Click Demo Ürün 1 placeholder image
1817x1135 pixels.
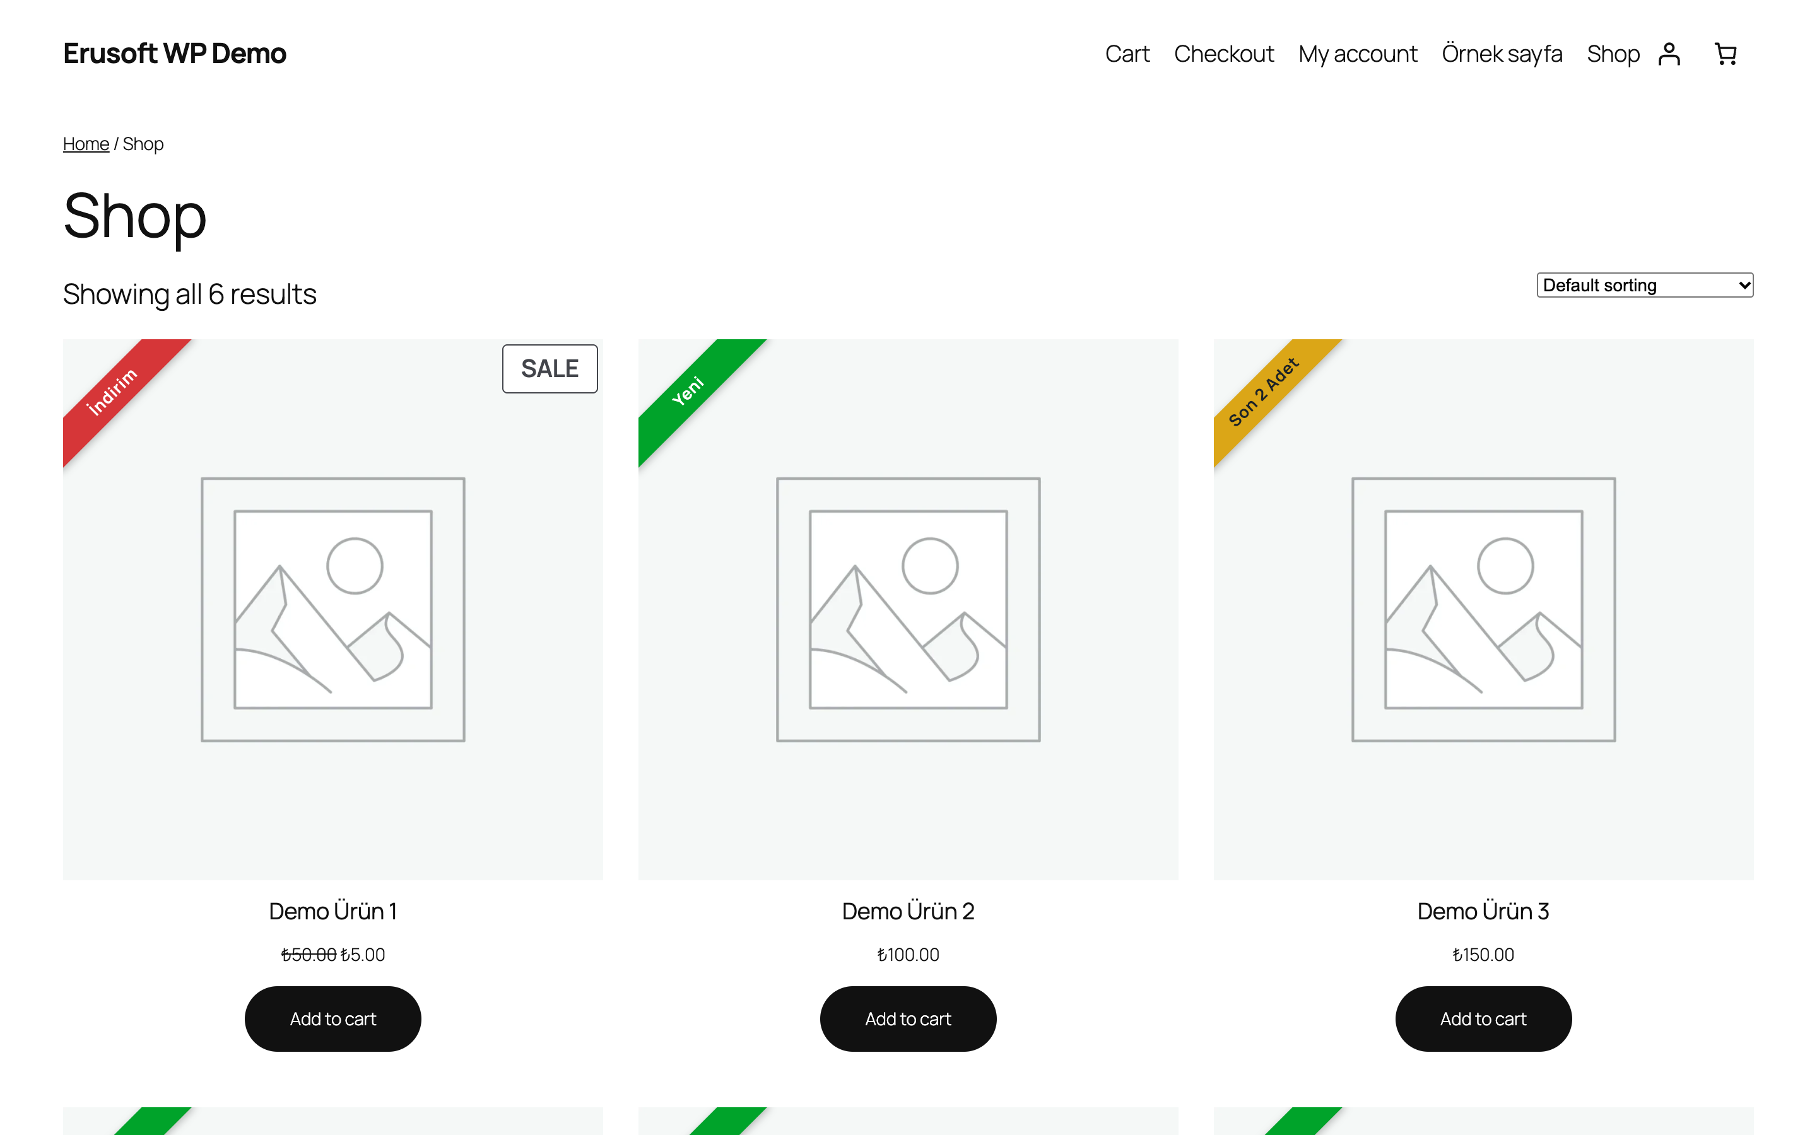click(332, 610)
